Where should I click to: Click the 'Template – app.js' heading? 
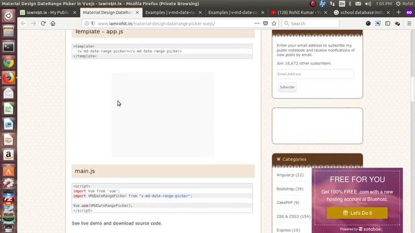99,32
